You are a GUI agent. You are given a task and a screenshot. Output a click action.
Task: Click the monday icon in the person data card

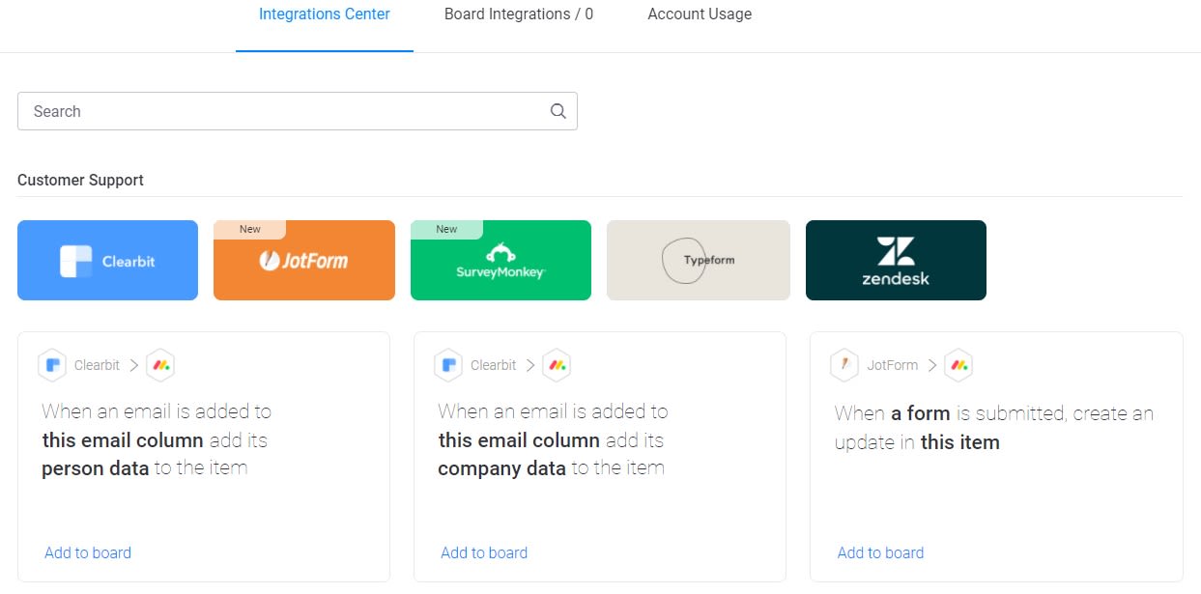coord(159,365)
